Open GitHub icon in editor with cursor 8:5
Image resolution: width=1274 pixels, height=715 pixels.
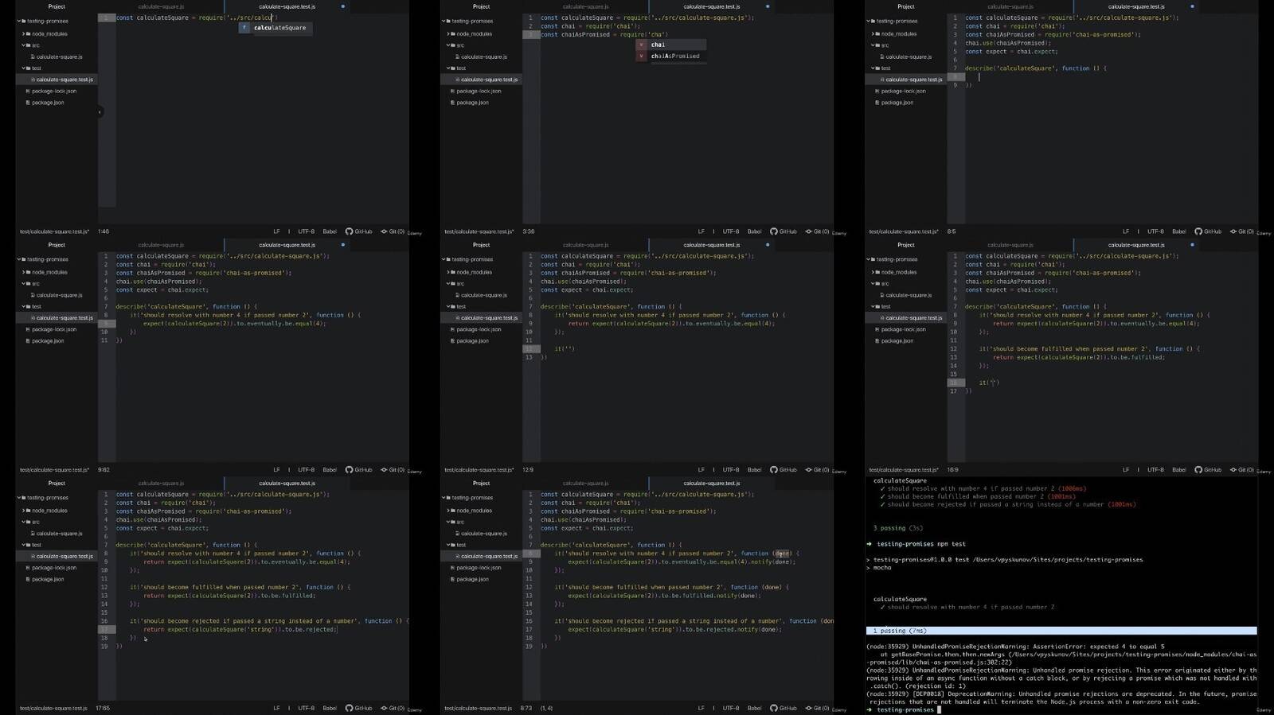click(1198, 231)
